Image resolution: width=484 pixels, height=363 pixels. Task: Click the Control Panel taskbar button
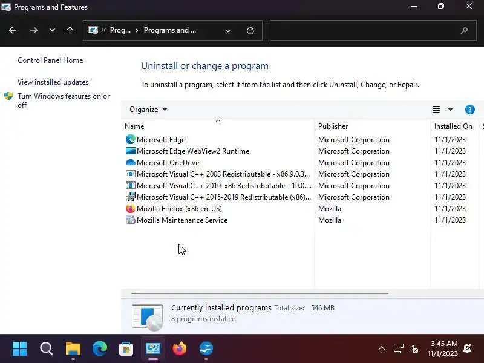153,349
